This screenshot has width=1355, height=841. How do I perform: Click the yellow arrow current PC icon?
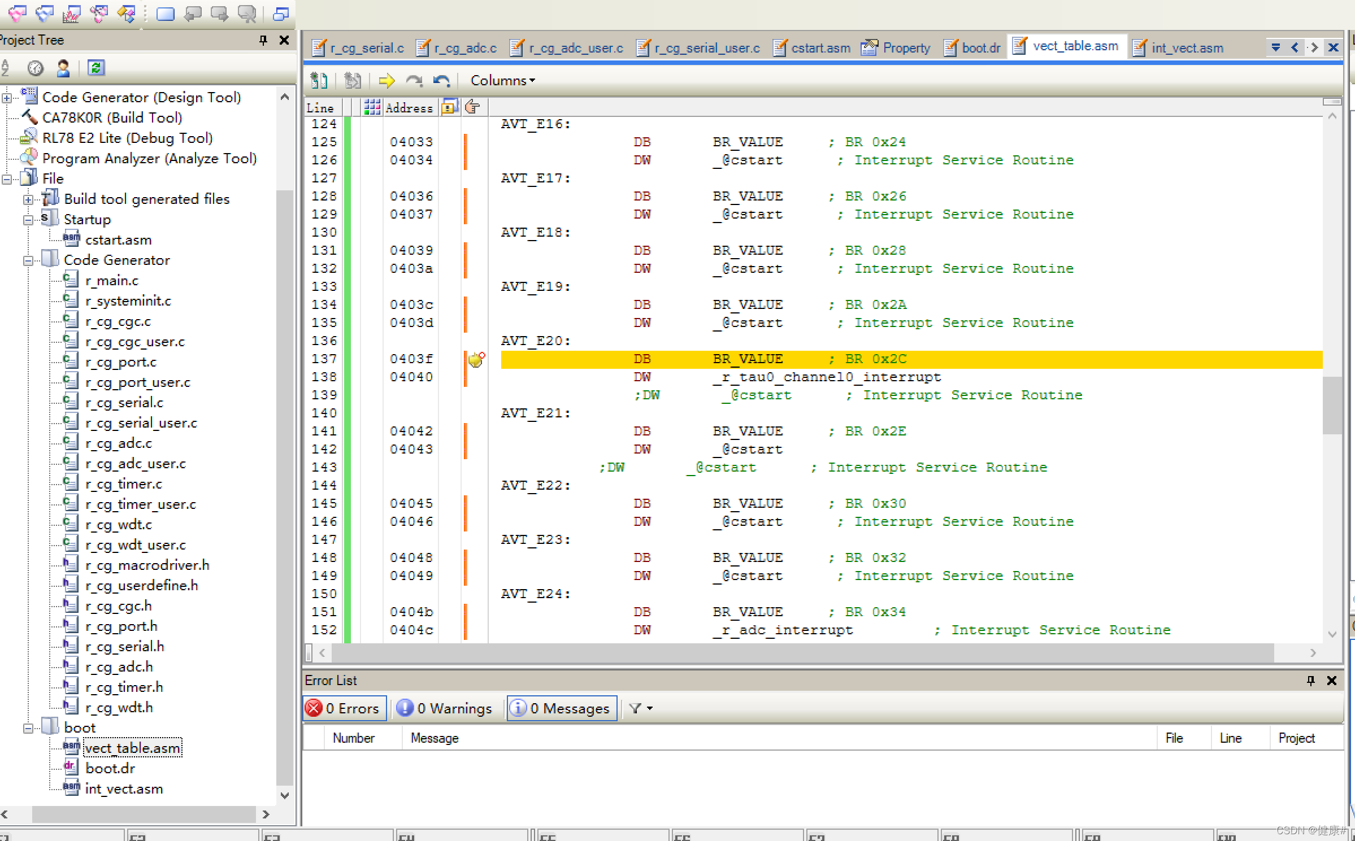[386, 81]
